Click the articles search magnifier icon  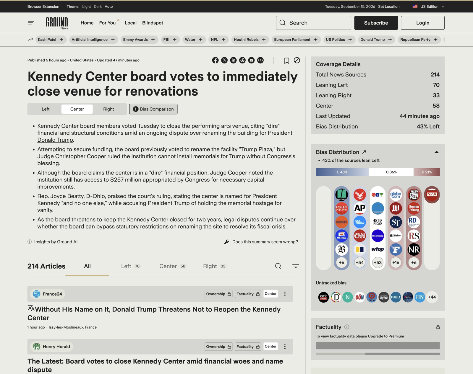click(x=278, y=266)
